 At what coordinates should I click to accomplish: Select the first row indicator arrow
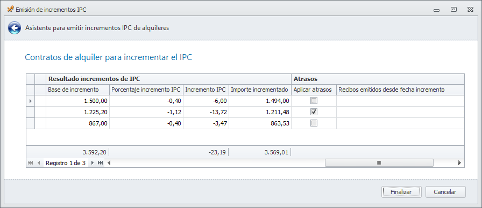31,101
